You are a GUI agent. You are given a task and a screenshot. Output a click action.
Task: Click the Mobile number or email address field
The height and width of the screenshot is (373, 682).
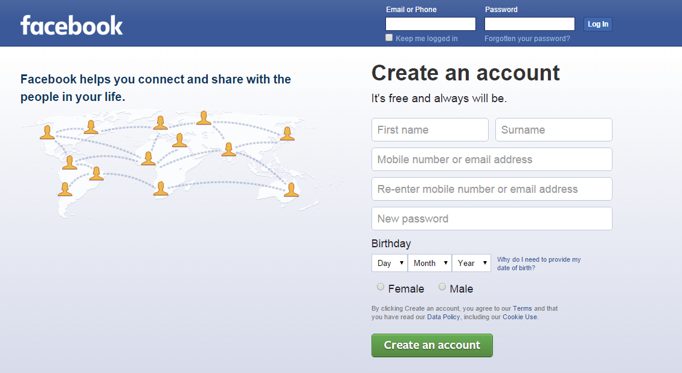click(x=491, y=159)
